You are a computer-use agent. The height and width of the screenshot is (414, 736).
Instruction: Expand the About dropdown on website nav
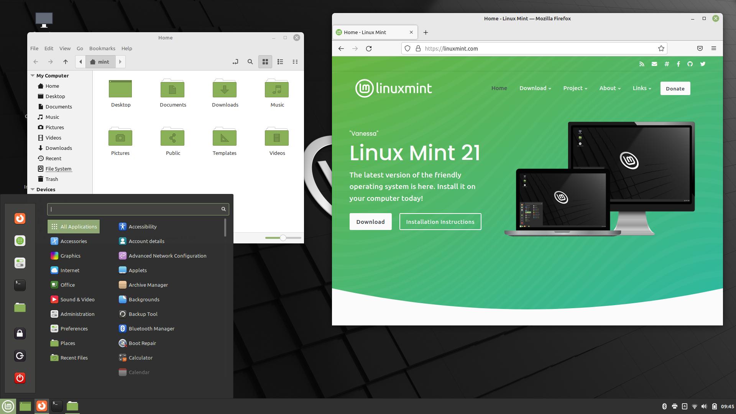(610, 88)
